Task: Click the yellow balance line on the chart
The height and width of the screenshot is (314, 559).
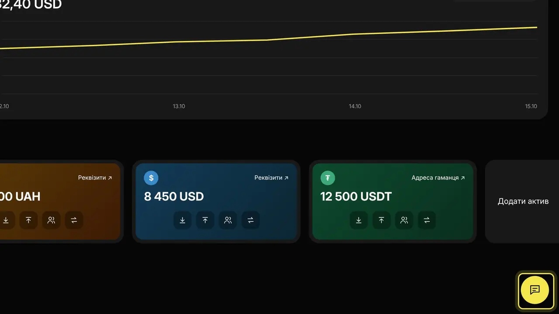Action: click(267, 40)
